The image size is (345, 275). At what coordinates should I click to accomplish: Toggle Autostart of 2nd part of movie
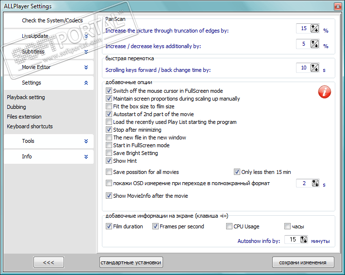click(109, 114)
